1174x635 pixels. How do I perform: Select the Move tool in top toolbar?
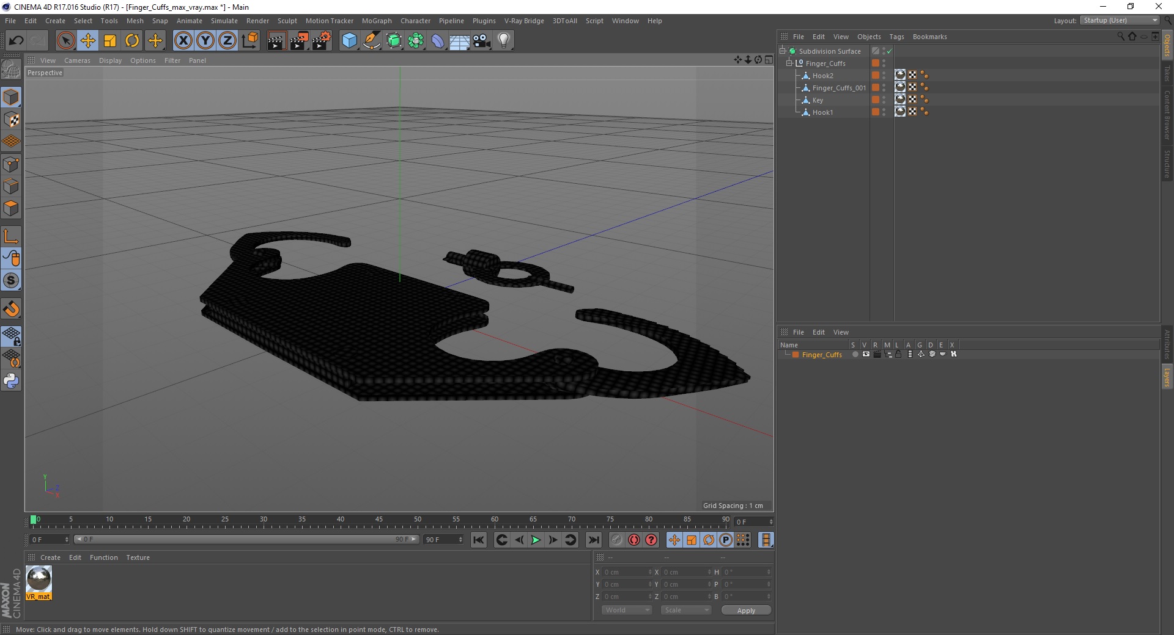click(87, 41)
